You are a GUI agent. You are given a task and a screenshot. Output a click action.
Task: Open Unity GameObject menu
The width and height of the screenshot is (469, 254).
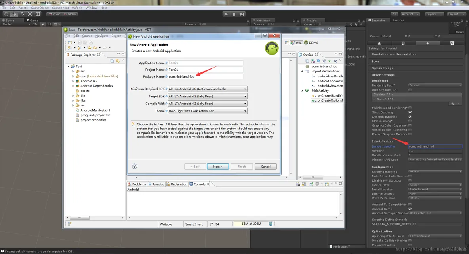pos(40,8)
